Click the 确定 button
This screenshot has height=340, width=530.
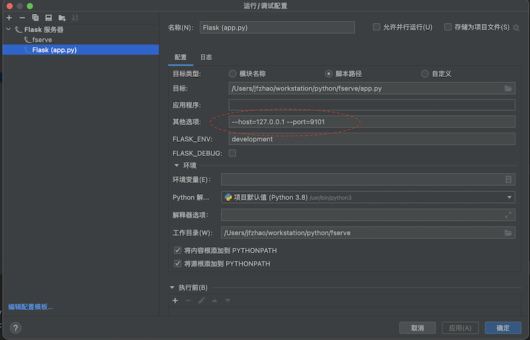[x=503, y=328]
